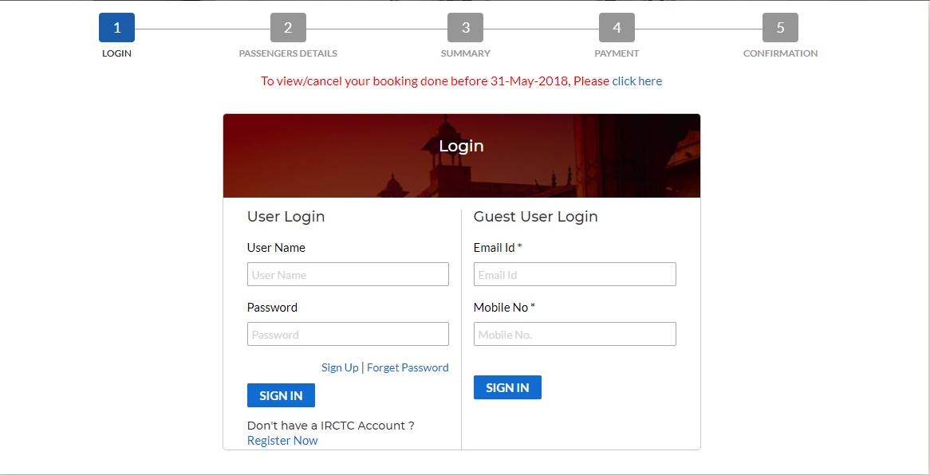This screenshot has height=475, width=930.
Task: Click the step 4 number box
Action: click(x=617, y=28)
